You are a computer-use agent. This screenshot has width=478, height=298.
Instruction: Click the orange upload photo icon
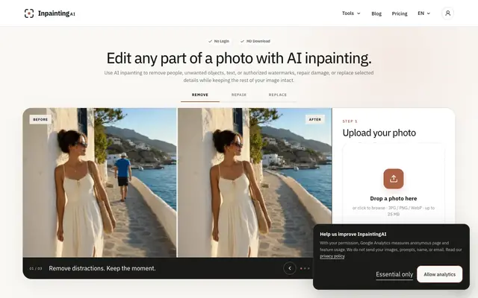pos(394,179)
